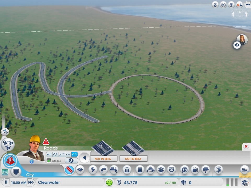Open the Origin friends icon
The width and height of the screenshot is (251, 188).
239,5
